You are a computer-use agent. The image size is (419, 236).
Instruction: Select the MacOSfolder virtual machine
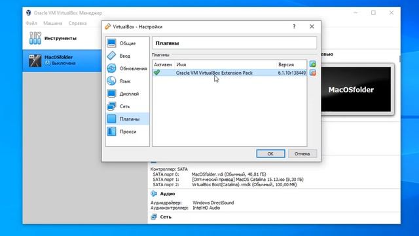pyautogui.click(x=62, y=60)
